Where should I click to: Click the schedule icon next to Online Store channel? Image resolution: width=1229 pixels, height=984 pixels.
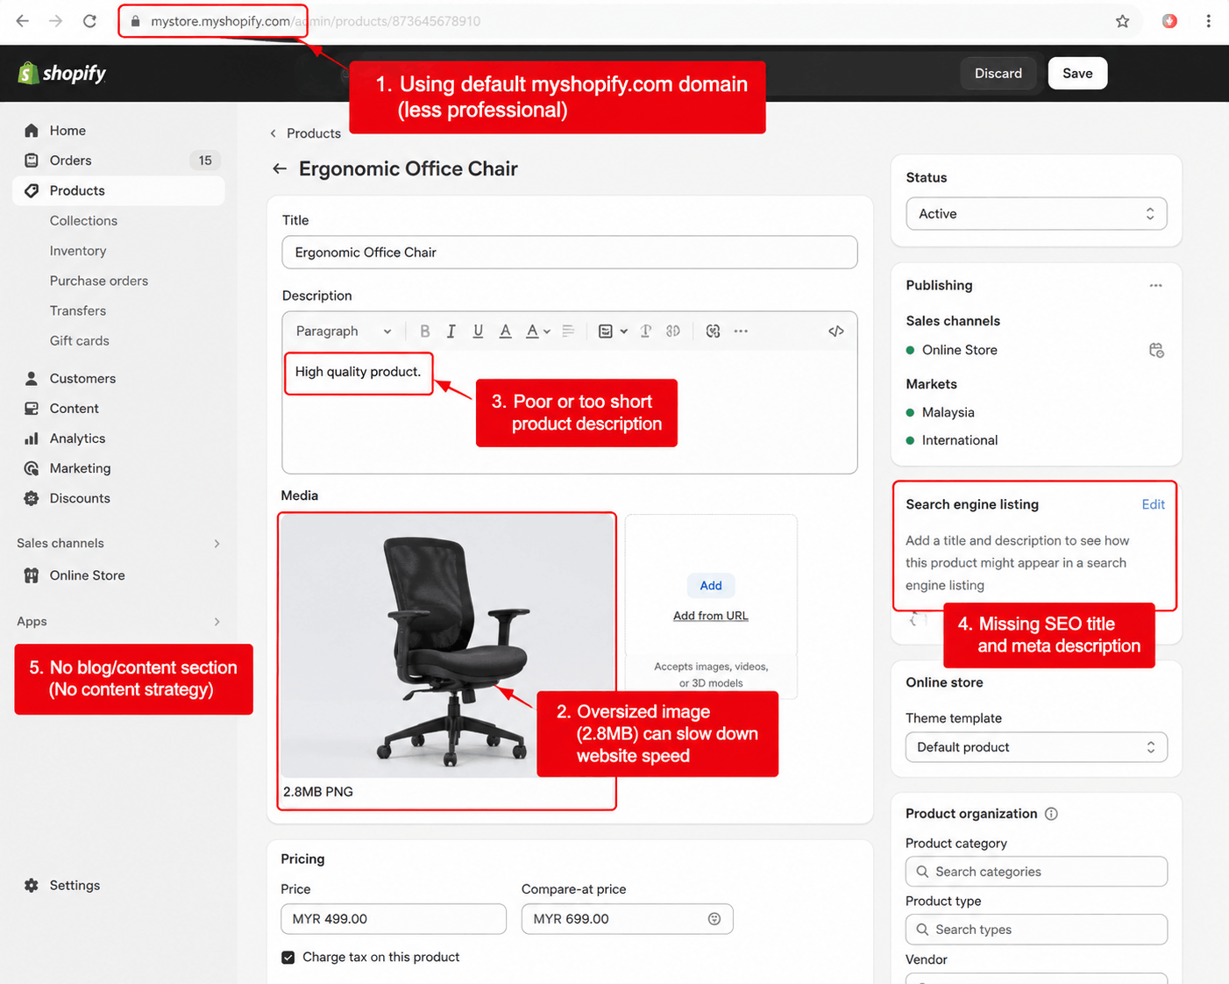point(1156,351)
